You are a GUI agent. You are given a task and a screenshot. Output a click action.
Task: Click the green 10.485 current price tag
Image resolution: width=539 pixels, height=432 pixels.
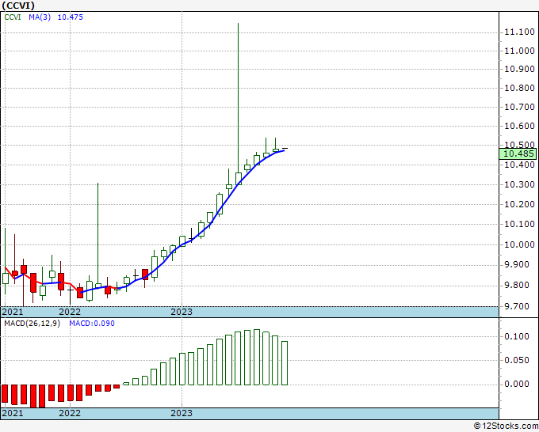pos(518,153)
